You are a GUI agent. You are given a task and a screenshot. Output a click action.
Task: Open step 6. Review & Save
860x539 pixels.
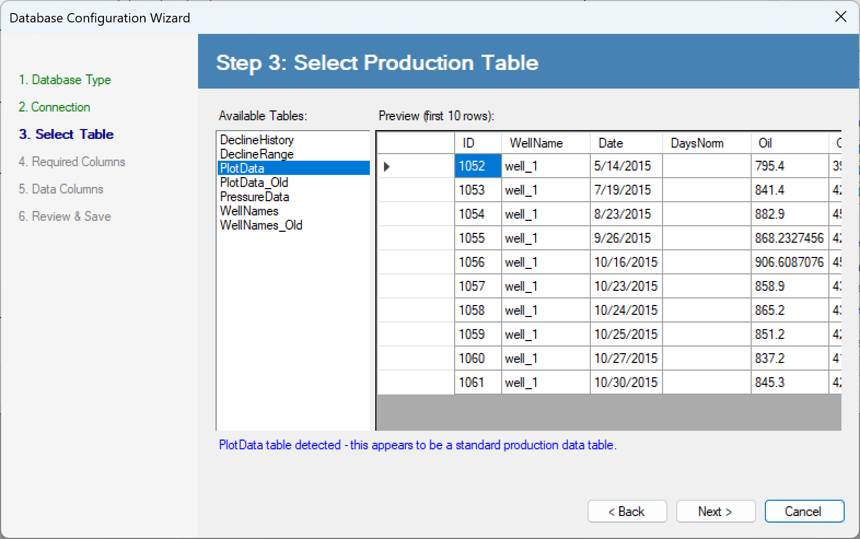point(65,216)
